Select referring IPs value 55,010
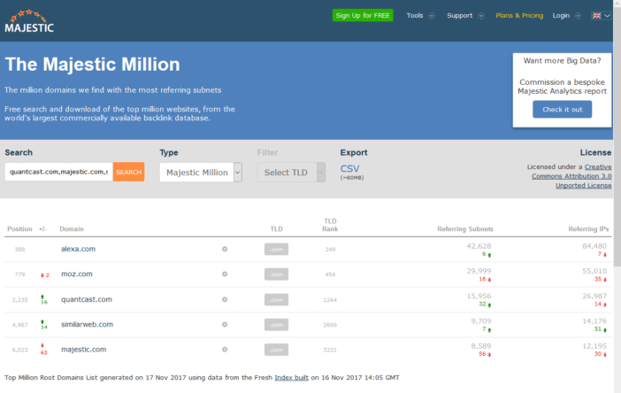 pyautogui.click(x=594, y=271)
